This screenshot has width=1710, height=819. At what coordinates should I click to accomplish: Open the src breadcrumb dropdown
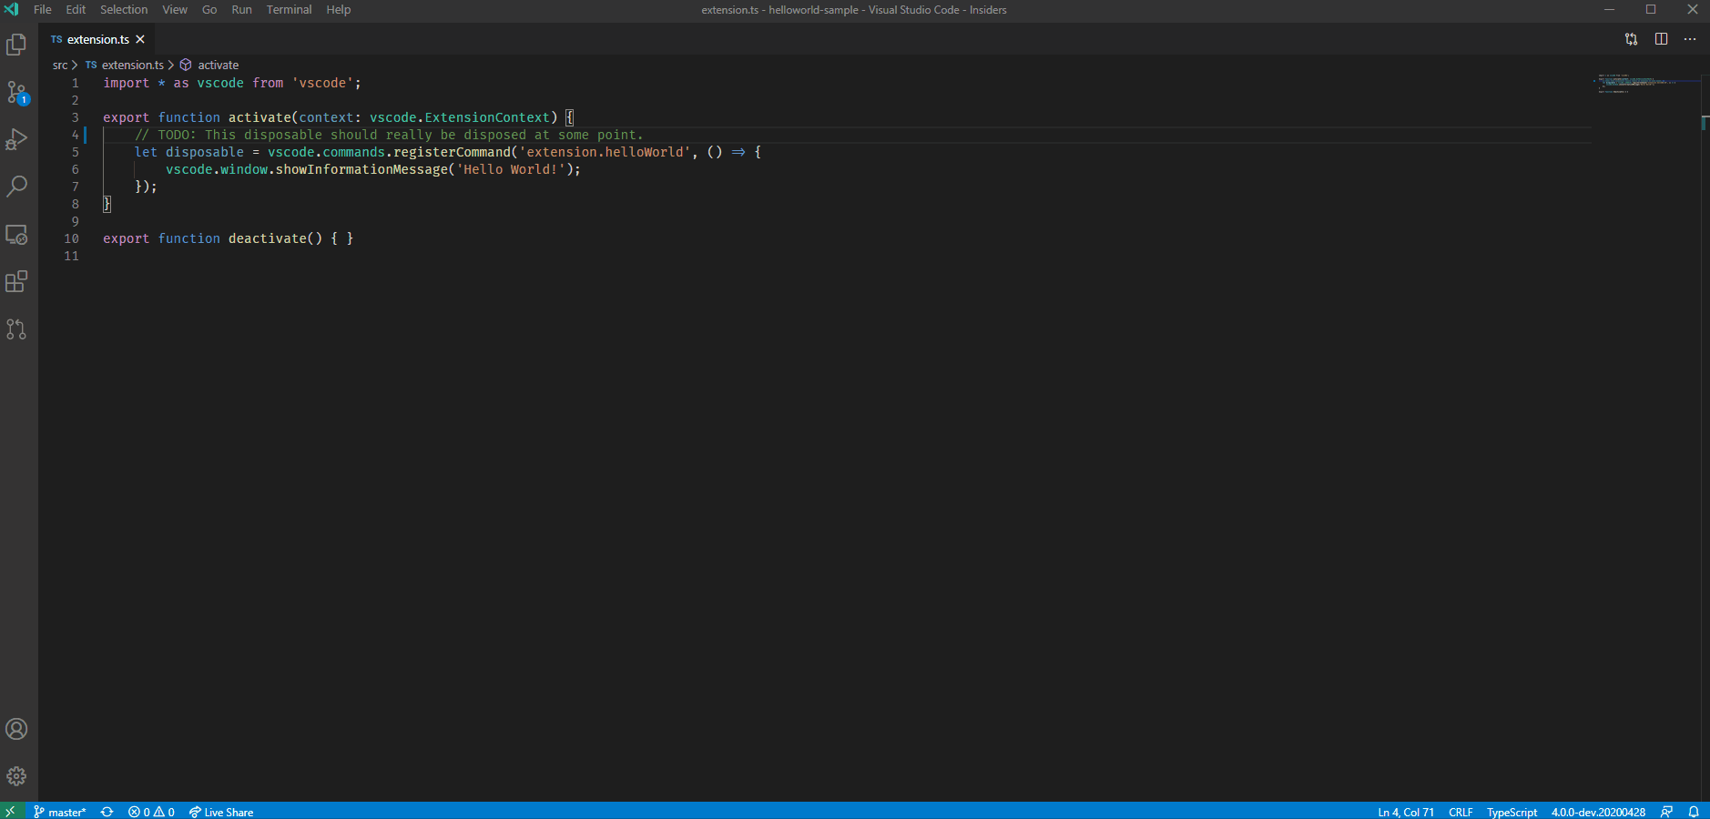[x=60, y=65]
